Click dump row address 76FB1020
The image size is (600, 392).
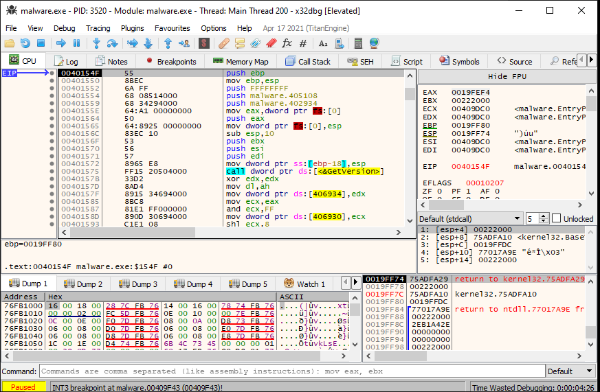[x=23, y=321]
